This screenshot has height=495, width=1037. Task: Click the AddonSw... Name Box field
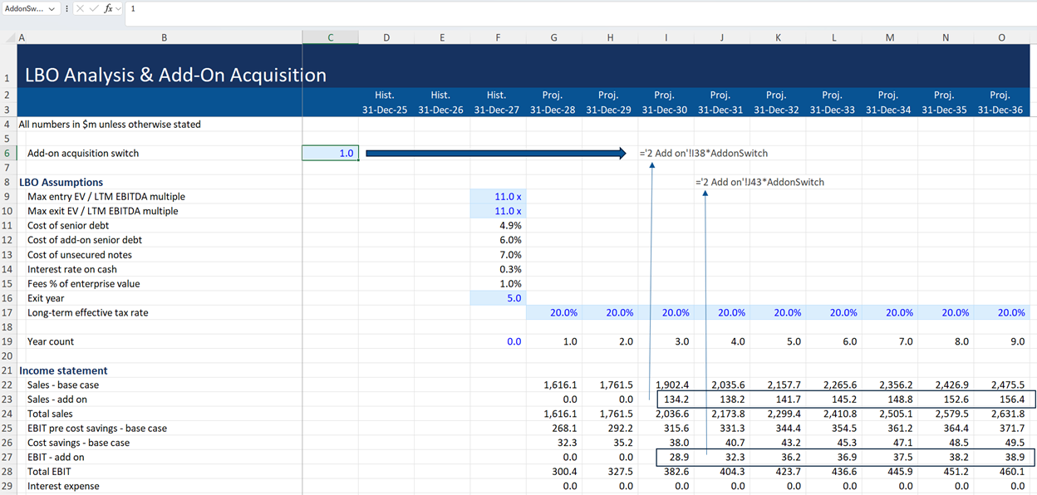click(x=23, y=8)
